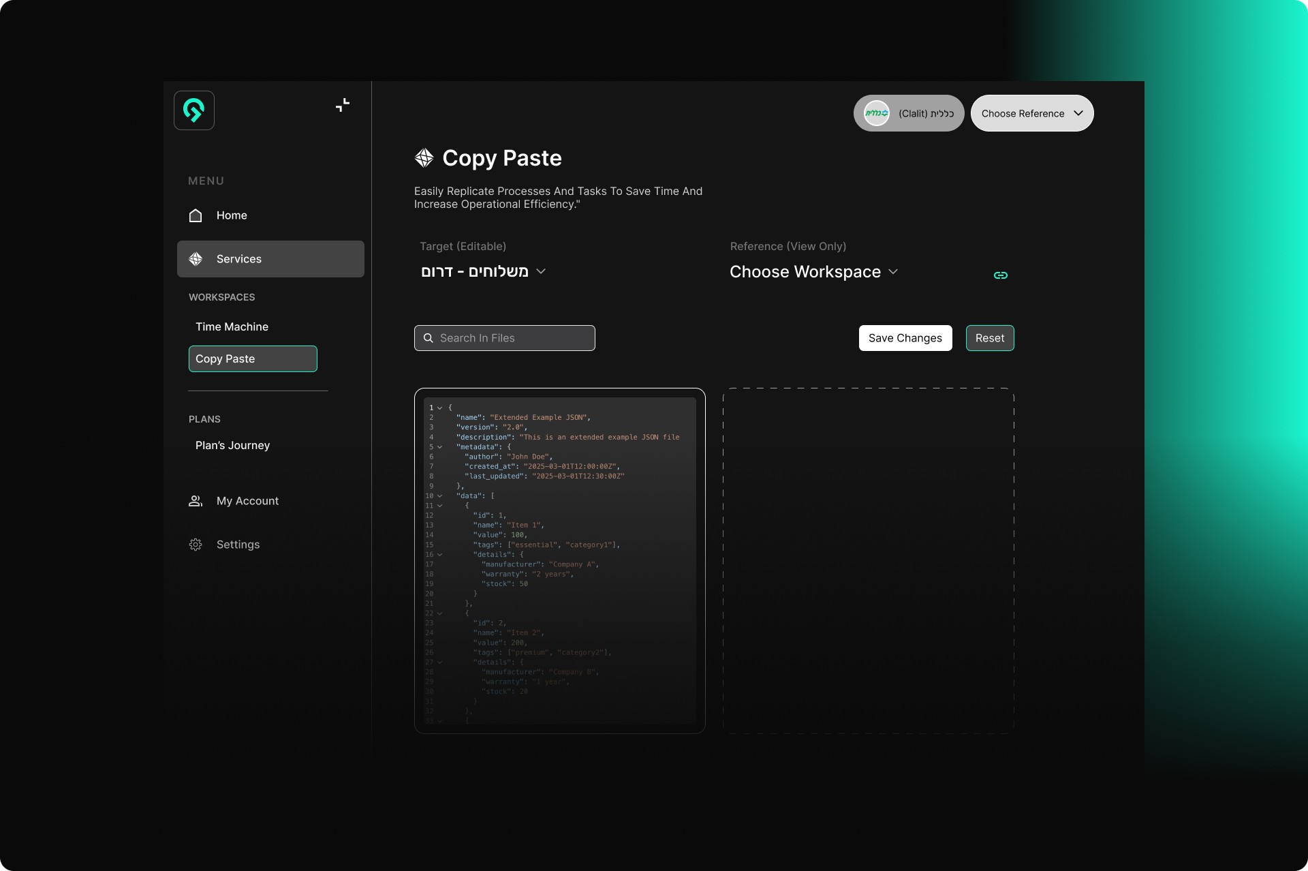Click the My Account people icon
This screenshot has width=1308, height=871.
tap(196, 501)
